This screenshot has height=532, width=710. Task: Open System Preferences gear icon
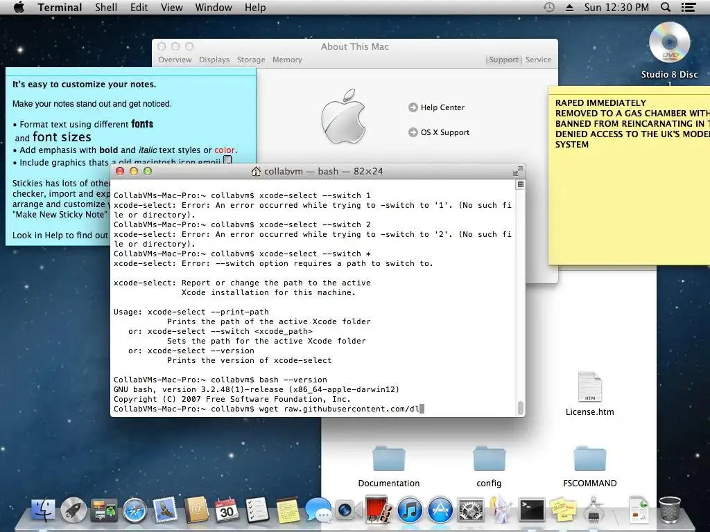471,511
